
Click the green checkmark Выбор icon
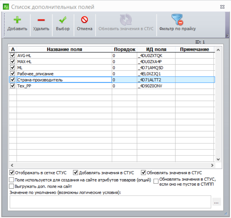pyautogui.click(x=63, y=20)
